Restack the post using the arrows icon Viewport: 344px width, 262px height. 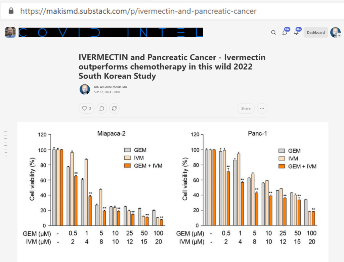(x=114, y=108)
